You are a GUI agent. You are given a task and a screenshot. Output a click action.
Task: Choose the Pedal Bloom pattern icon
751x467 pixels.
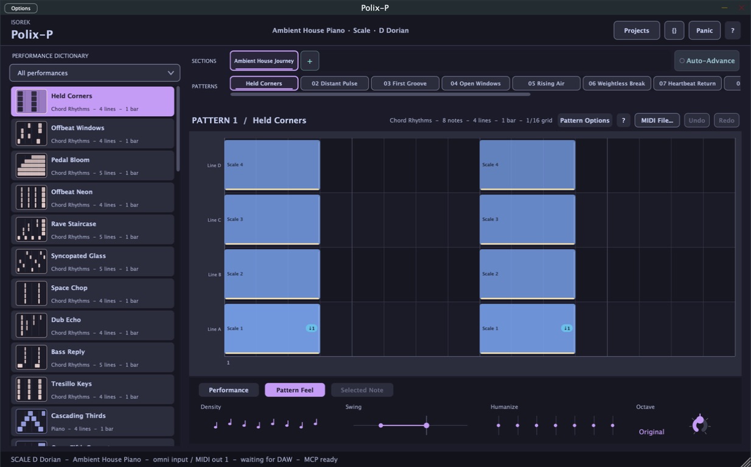31,165
